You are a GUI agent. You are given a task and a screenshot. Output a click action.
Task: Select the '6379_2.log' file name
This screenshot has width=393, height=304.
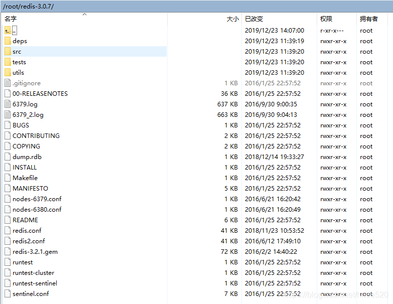(x=28, y=115)
